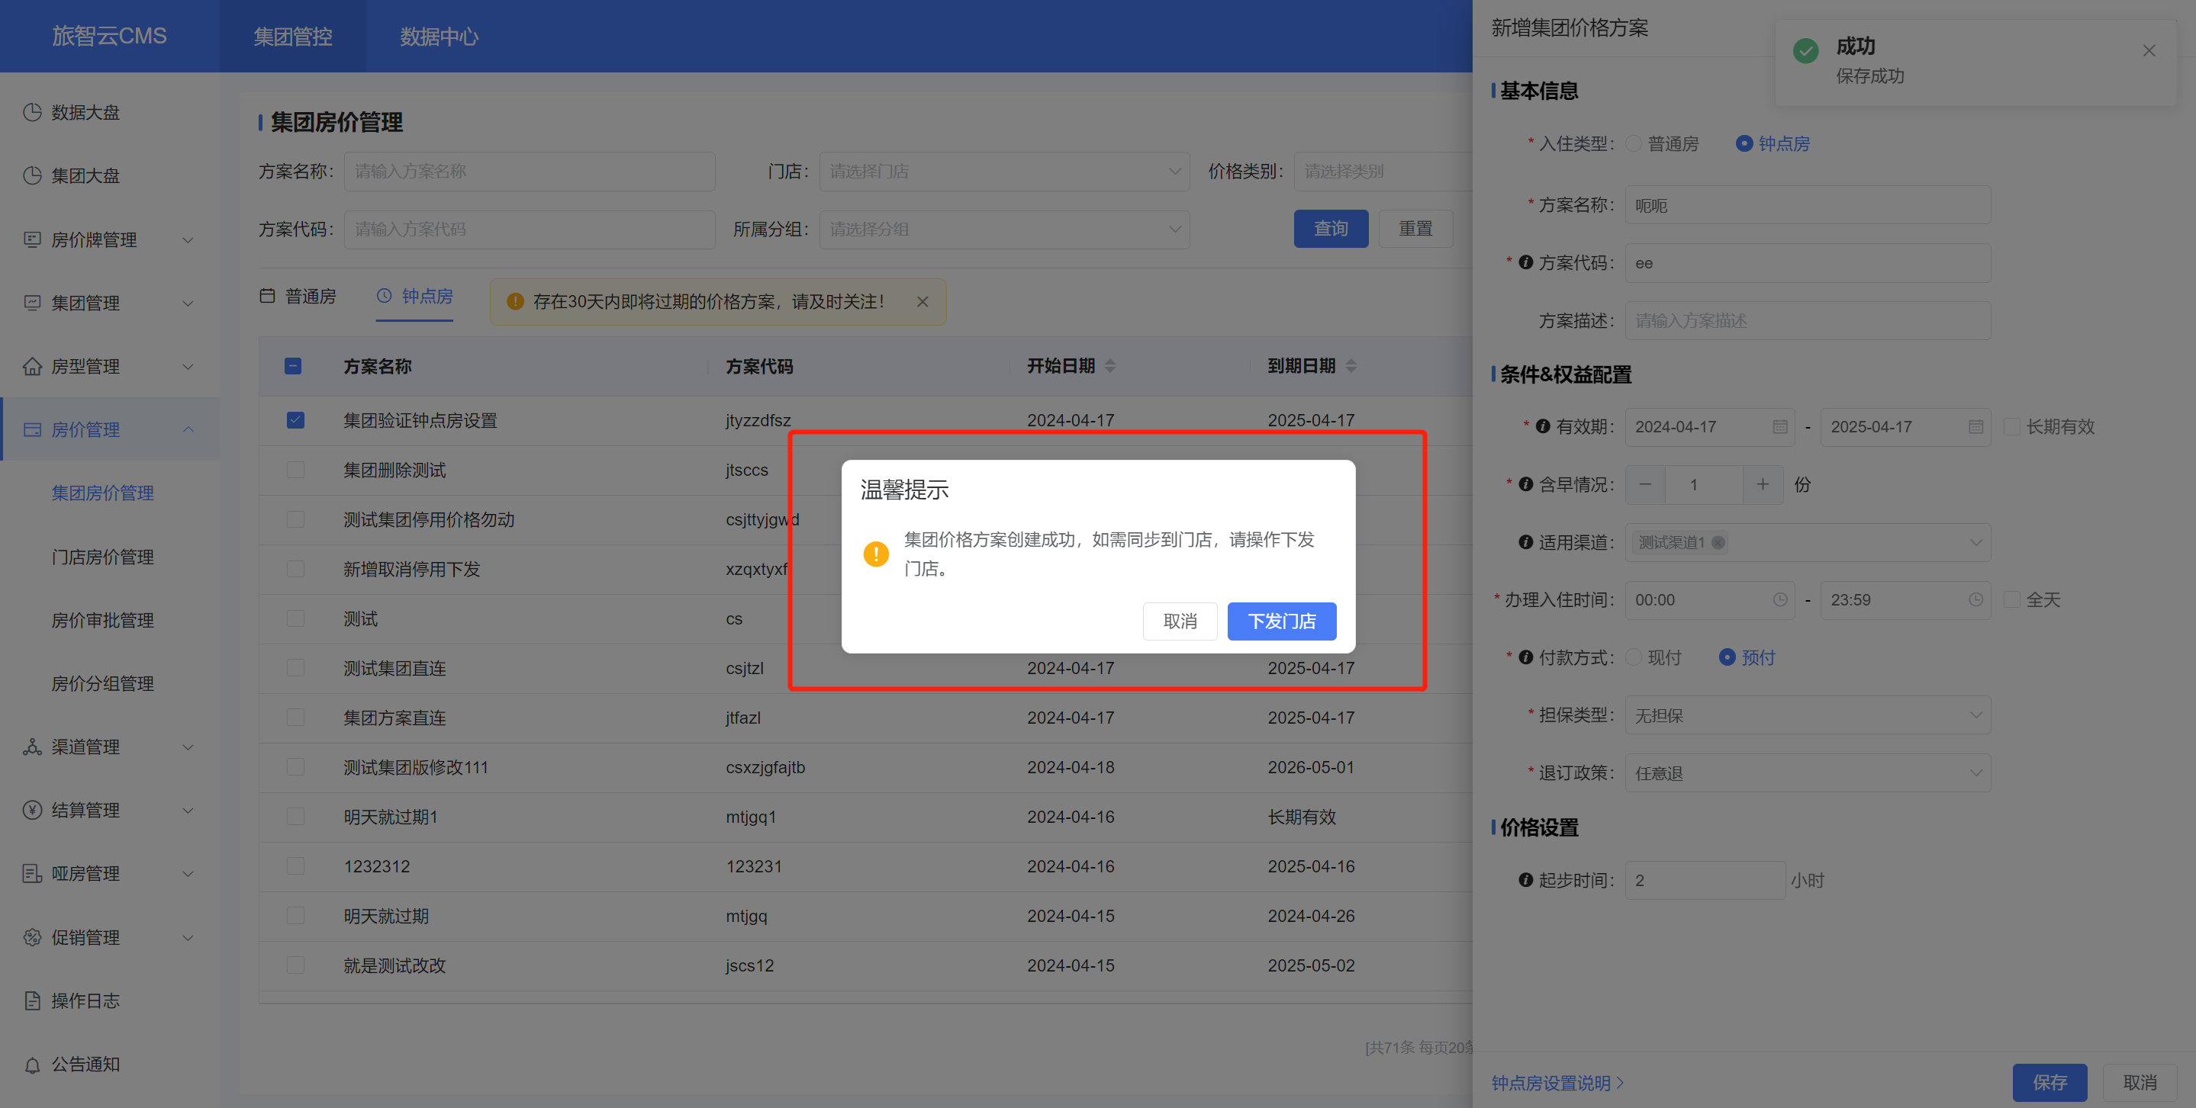Click the 房型管理 house icon

coord(32,366)
